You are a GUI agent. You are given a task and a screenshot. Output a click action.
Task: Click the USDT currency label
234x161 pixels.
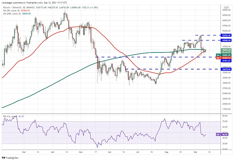click(226, 7)
